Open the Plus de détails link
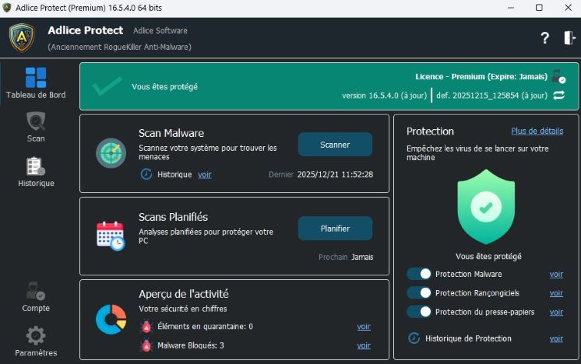Image resolution: width=581 pixels, height=364 pixels. [x=537, y=131]
